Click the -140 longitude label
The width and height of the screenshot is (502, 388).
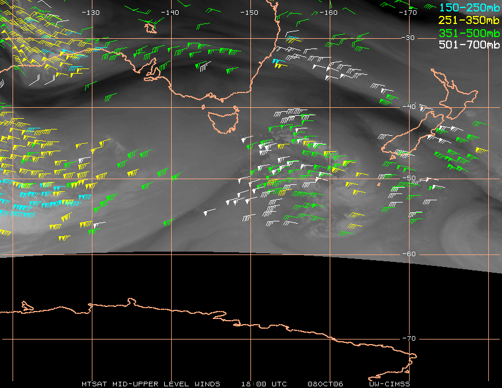point(170,13)
